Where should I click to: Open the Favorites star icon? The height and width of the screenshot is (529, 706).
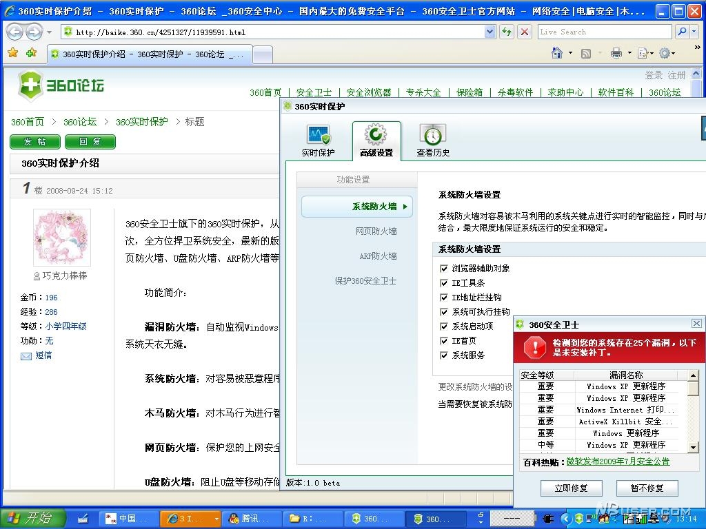click(13, 53)
